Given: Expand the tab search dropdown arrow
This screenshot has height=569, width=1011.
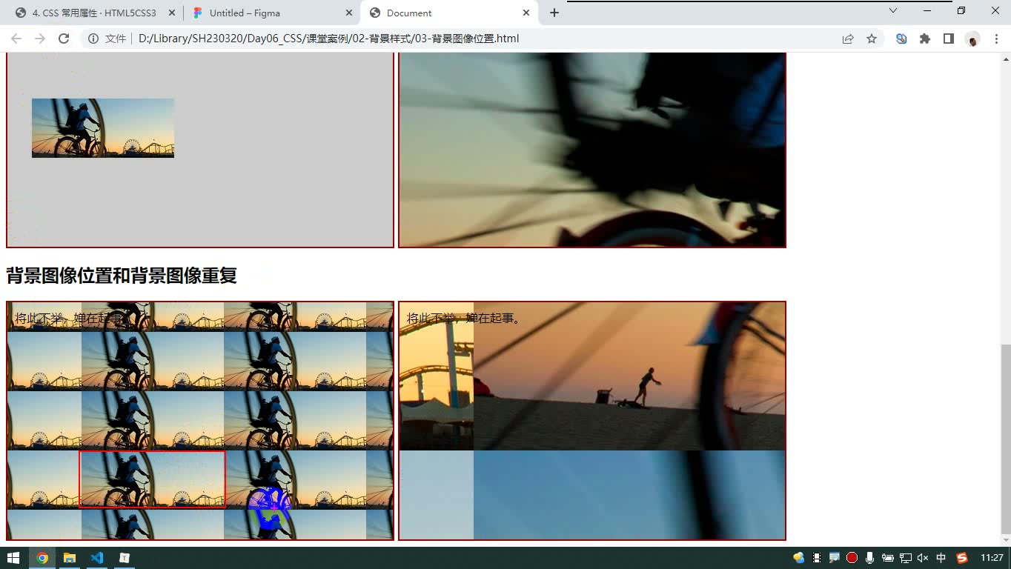Looking at the screenshot, I should pos(893,11).
